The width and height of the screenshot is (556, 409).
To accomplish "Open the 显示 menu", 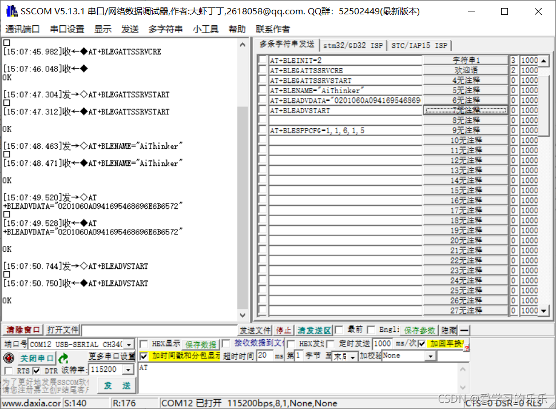I will coord(103,29).
